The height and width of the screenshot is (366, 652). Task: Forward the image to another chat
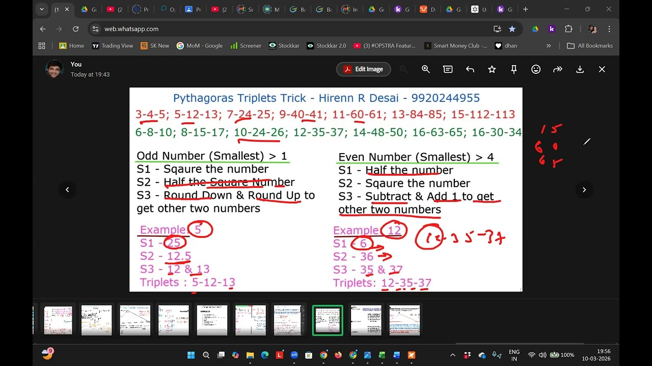(558, 70)
